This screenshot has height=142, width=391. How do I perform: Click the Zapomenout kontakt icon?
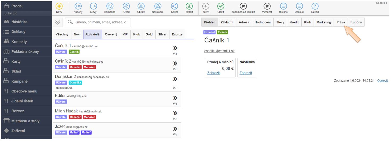pyautogui.click(x=243, y=6)
